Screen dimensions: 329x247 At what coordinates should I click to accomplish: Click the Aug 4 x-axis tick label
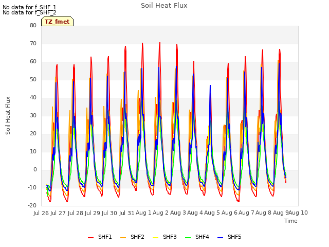pos(195,213)
